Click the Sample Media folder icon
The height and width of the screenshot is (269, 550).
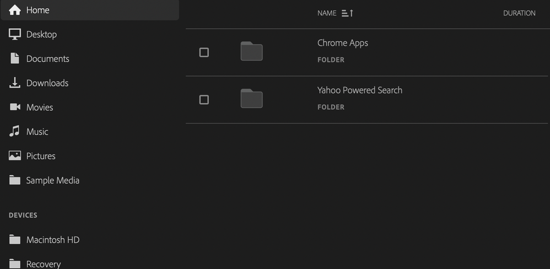15,180
